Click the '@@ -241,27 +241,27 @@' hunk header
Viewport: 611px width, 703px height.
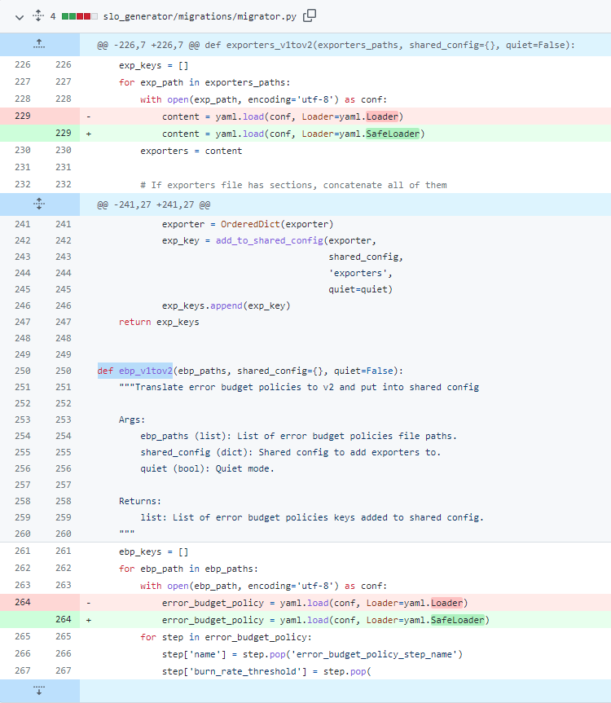point(154,205)
